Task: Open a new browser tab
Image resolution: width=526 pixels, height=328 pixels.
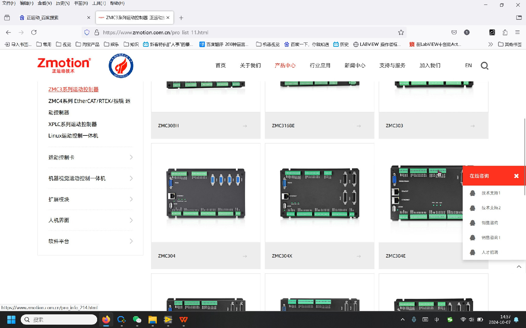Action: 181,18
